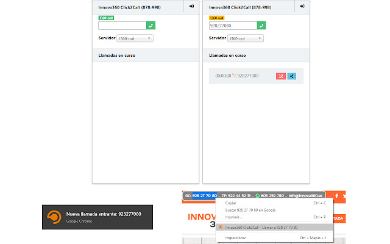This screenshot has width=390, height=244.
Task: Click the Servidor label in right panel
Action: coord(218,38)
